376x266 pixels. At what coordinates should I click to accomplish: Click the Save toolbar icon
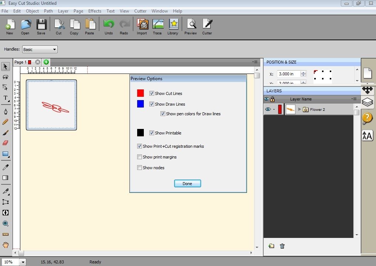(x=41, y=25)
